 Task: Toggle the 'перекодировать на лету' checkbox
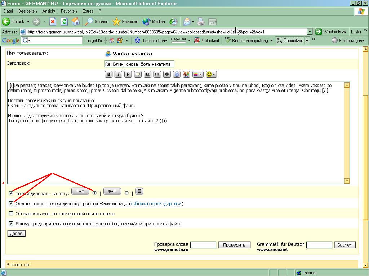[x=11, y=193]
